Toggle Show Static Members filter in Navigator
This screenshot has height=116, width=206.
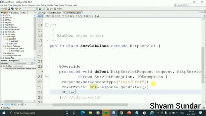click(9, 104)
